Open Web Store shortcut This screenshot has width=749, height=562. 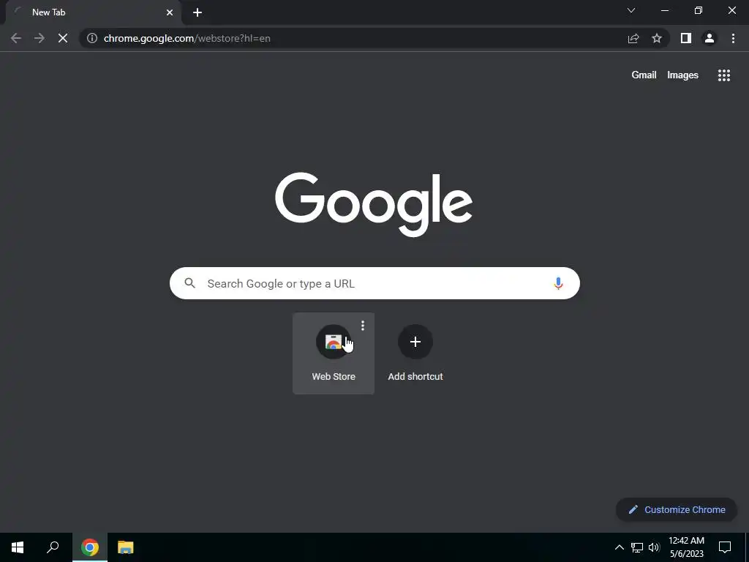point(334,353)
